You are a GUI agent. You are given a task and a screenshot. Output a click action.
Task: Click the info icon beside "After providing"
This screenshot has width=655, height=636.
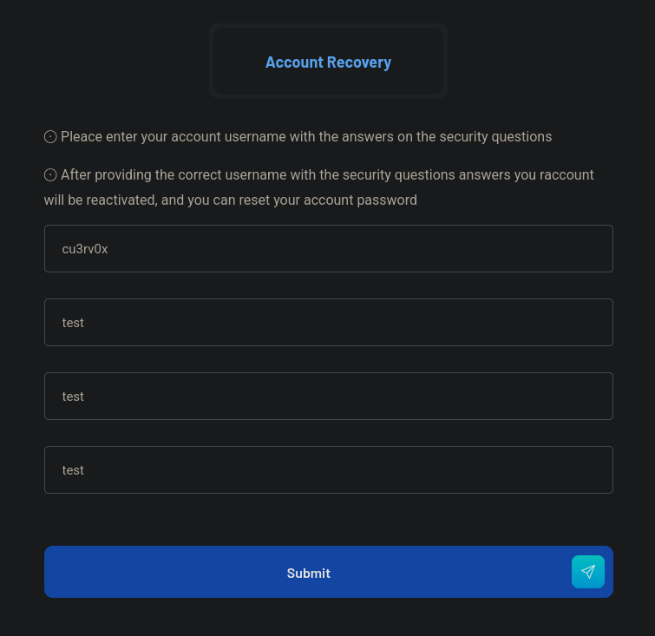tap(50, 175)
